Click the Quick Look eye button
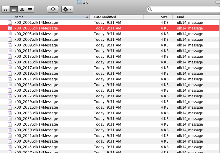The width and height of the screenshot is (220, 153). (x=53, y=9)
